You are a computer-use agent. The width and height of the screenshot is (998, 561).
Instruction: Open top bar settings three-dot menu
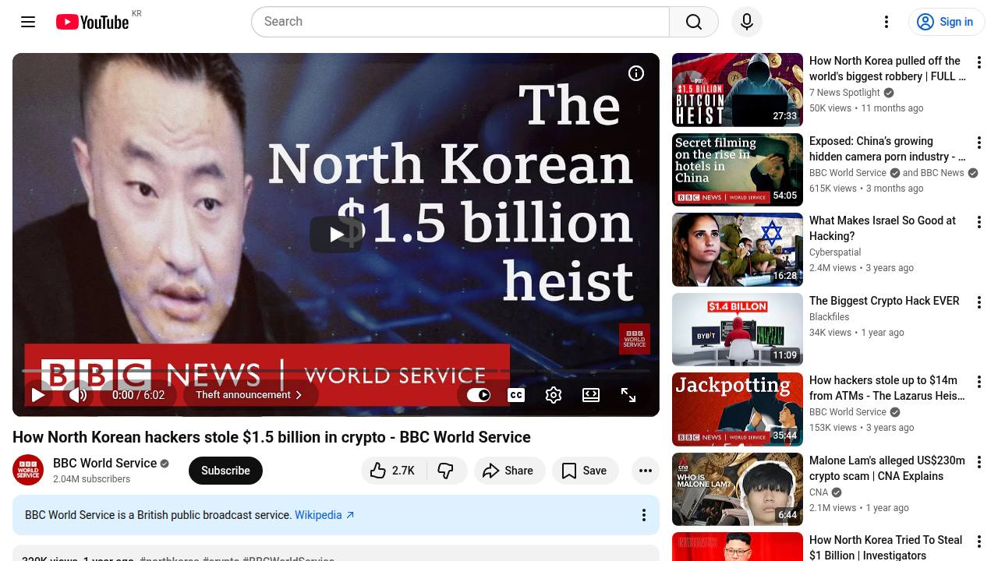tap(887, 22)
